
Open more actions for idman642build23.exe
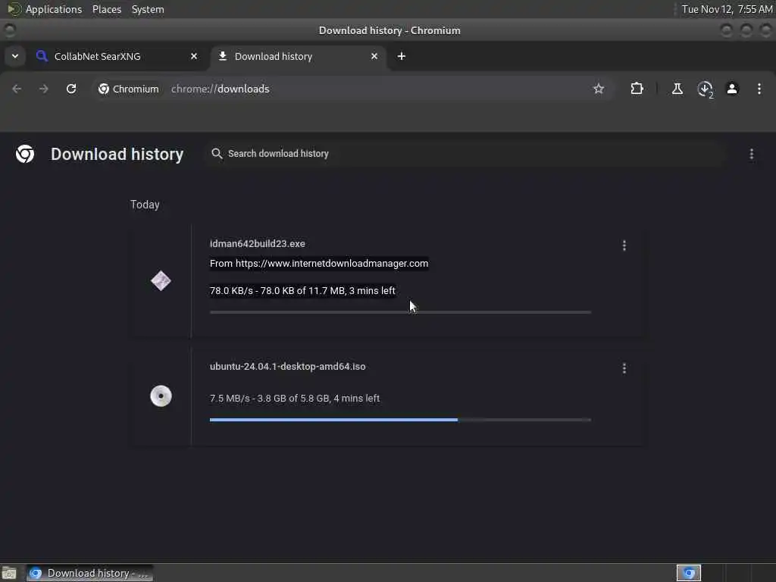point(624,246)
